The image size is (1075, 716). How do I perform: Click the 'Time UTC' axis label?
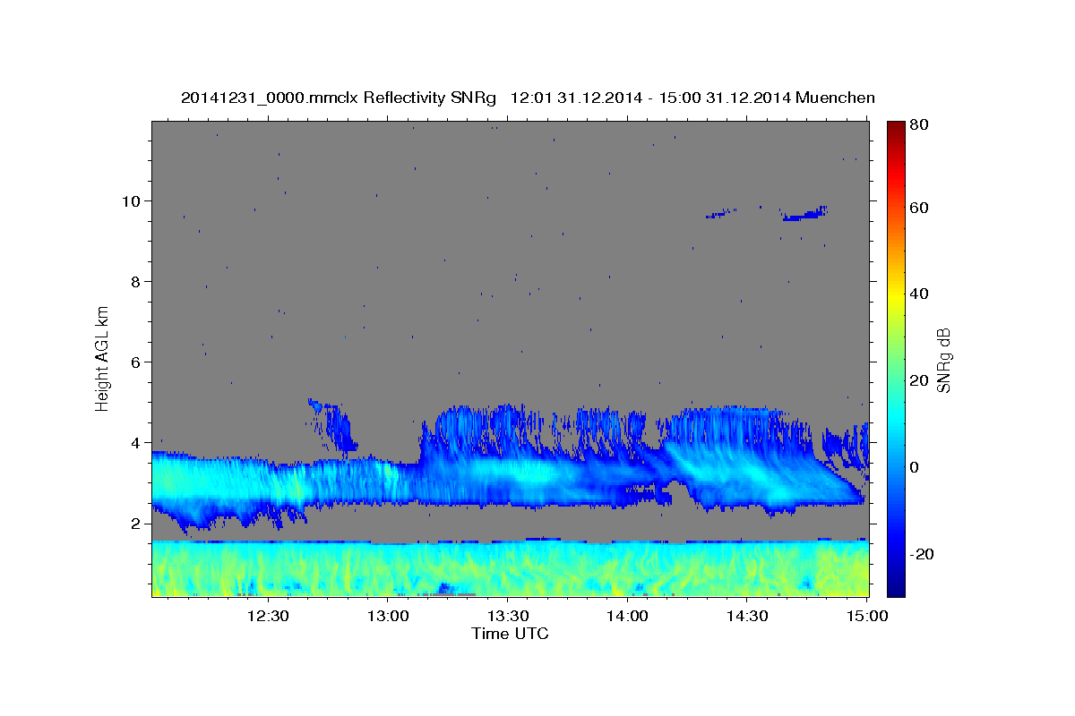(510, 634)
